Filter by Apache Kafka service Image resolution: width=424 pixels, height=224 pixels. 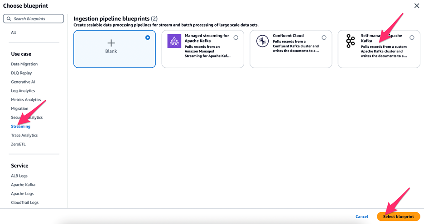pos(23,184)
